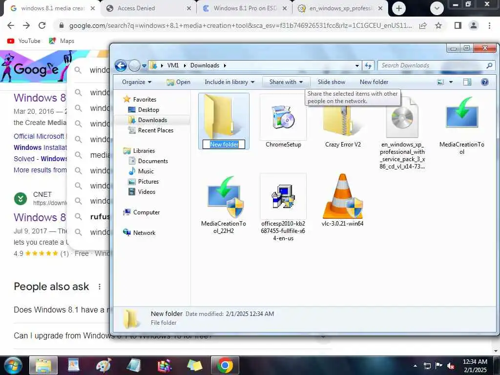Viewport: 500px width, 375px height.
Task: Open Explorer Help question mark icon
Action: click(485, 82)
